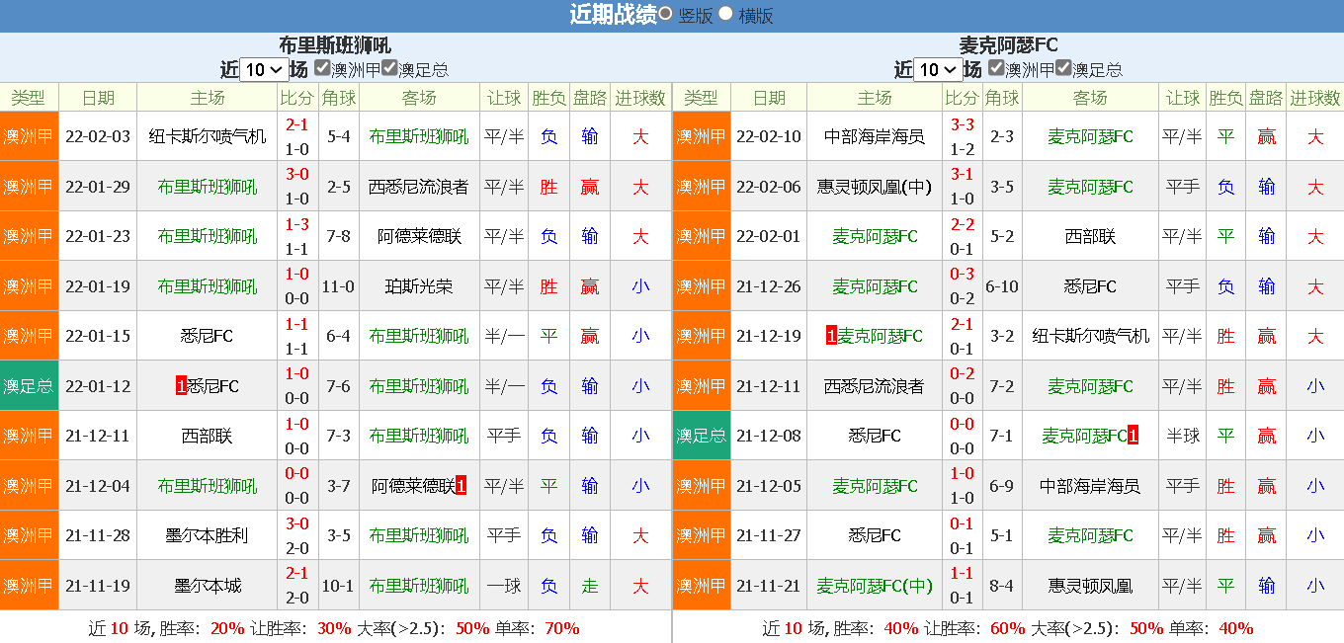Click 纽卡斯尔喷气机 away team on 21-12-19
Screen dimensions: 1344x643
pyautogui.click(x=1090, y=336)
